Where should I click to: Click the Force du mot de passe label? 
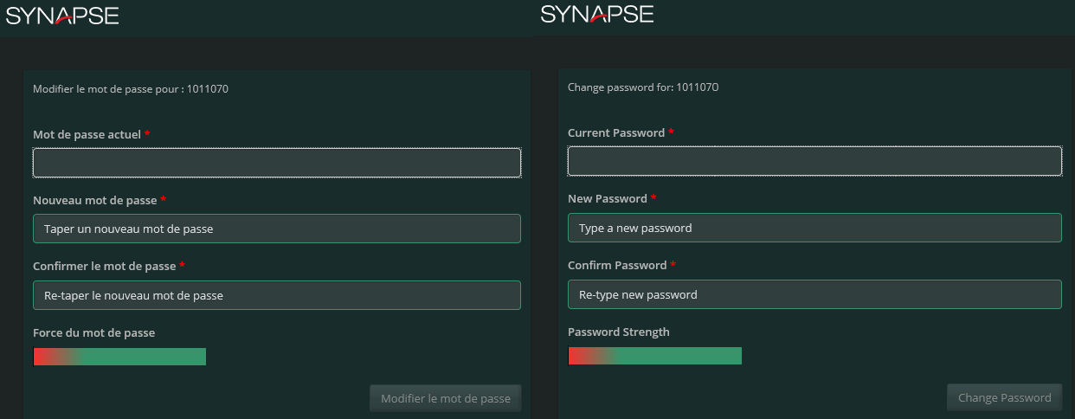[93, 332]
